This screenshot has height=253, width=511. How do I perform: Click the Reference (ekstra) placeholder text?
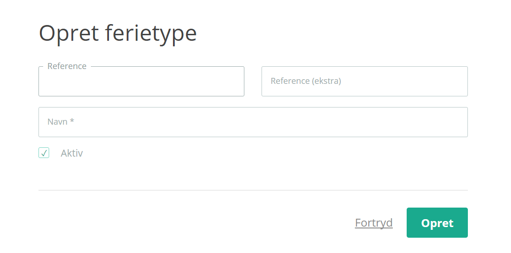(x=306, y=81)
